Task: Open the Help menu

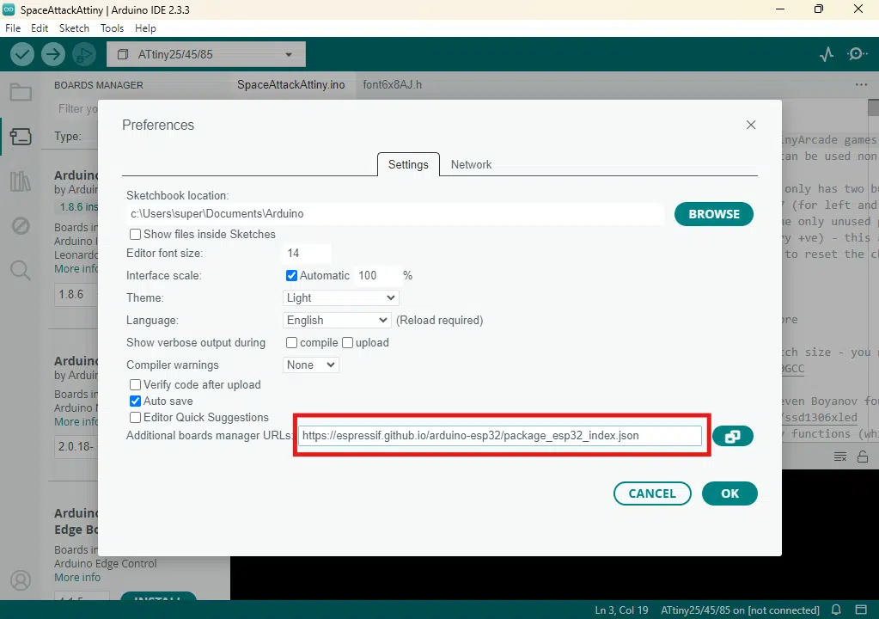Action: [145, 28]
